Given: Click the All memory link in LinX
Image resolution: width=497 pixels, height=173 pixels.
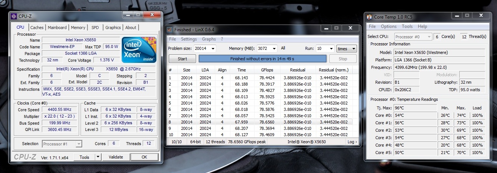Looking at the screenshot, I should click(283, 48).
